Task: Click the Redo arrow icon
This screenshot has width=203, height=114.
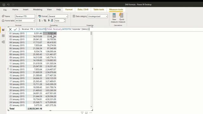Action: pos(13,5)
